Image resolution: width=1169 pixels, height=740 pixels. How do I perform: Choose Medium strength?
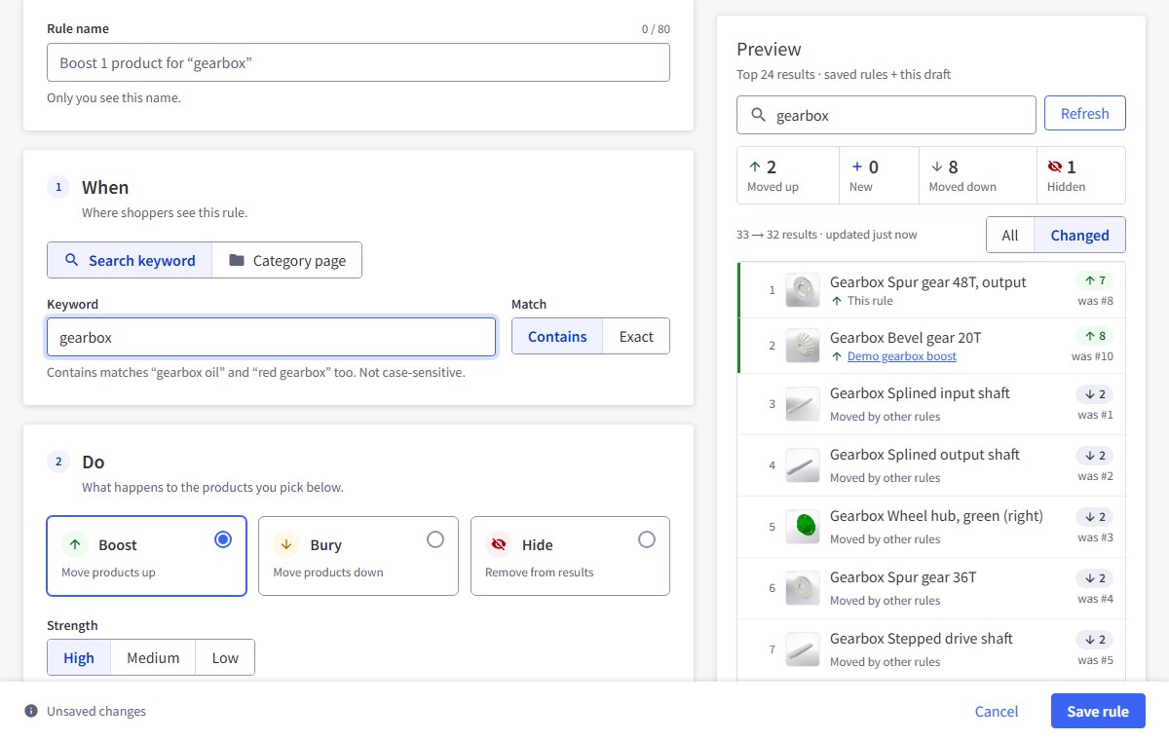(x=153, y=657)
